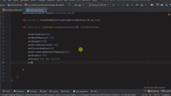Click the createBalloon function call
This screenshot has height=96, width=171.
(50, 27)
